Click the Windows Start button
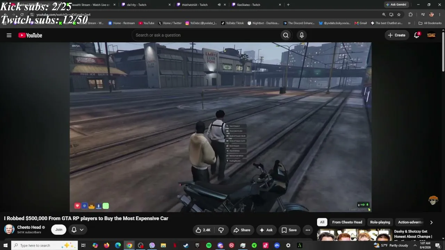This screenshot has width=445, height=250. click(6, 245)
